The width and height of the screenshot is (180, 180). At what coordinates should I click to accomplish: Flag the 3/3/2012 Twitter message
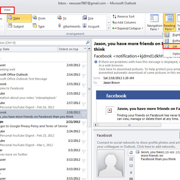click(84, 152)
